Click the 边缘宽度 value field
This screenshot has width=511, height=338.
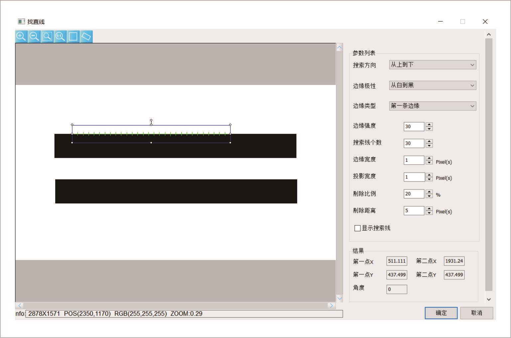414,160
